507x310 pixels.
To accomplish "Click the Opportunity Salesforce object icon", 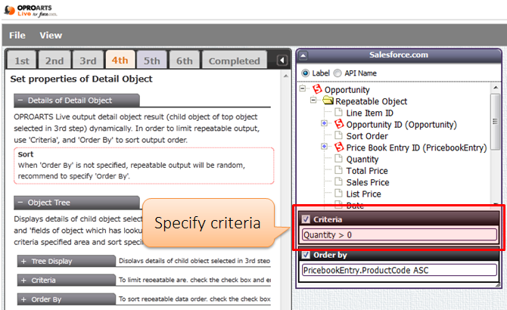I will point(317,88).
